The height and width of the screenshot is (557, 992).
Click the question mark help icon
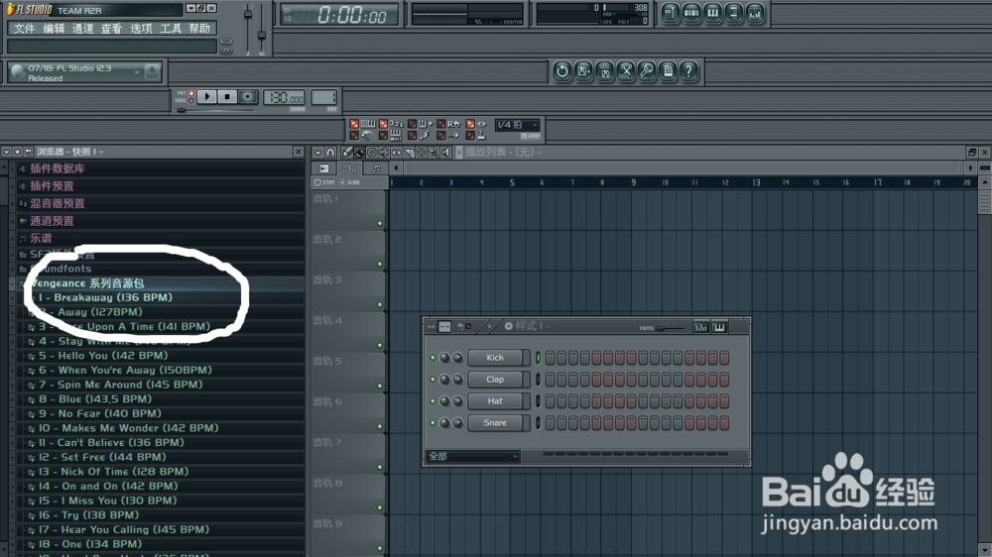[688, 70]
